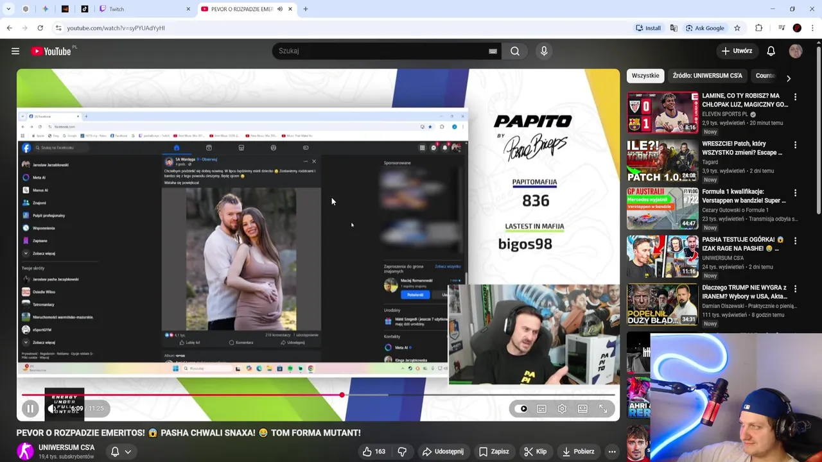Screen dimensions: 822x462
Task: Enter fullscreen mode in player
Action: click(x=603, y=409)
